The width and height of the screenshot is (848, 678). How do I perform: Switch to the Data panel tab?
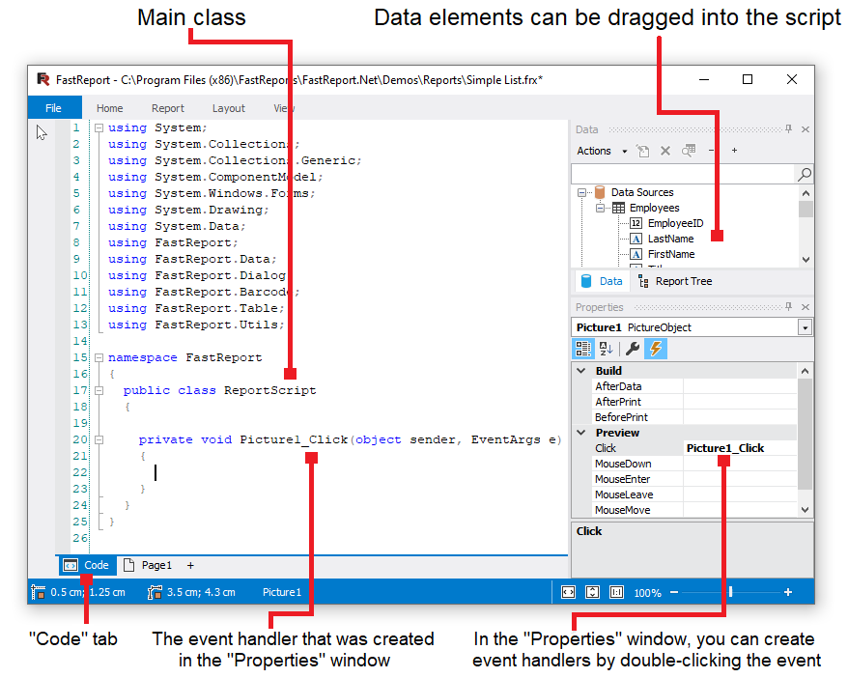tap(601, 281)
